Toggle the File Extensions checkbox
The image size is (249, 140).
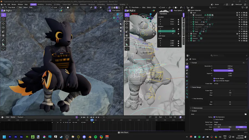[x=214, y=117]
